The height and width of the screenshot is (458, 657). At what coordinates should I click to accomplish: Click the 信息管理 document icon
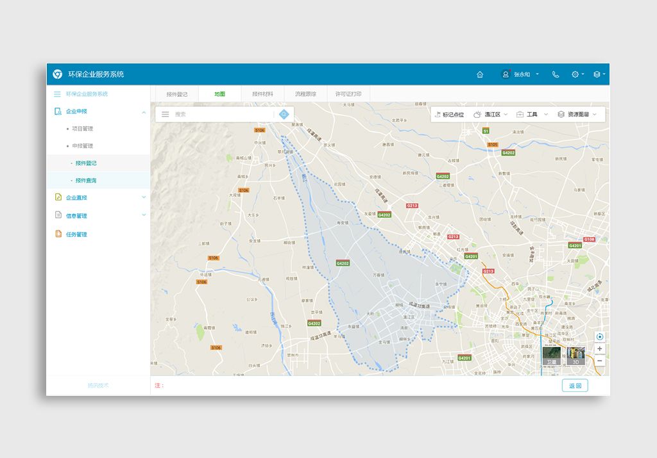58,215
